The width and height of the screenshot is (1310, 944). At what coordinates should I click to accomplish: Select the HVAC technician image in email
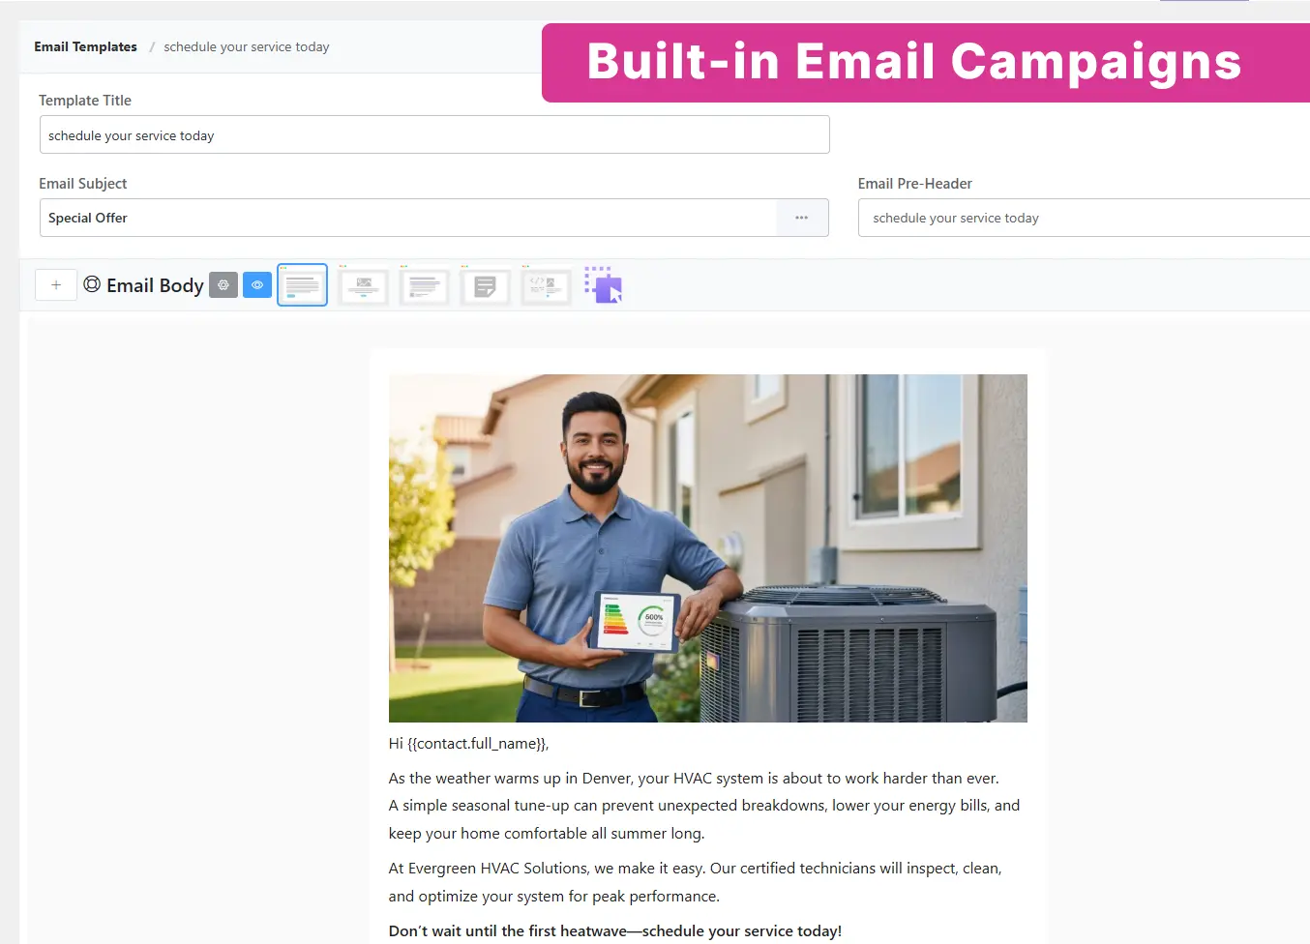click(708, 548)
